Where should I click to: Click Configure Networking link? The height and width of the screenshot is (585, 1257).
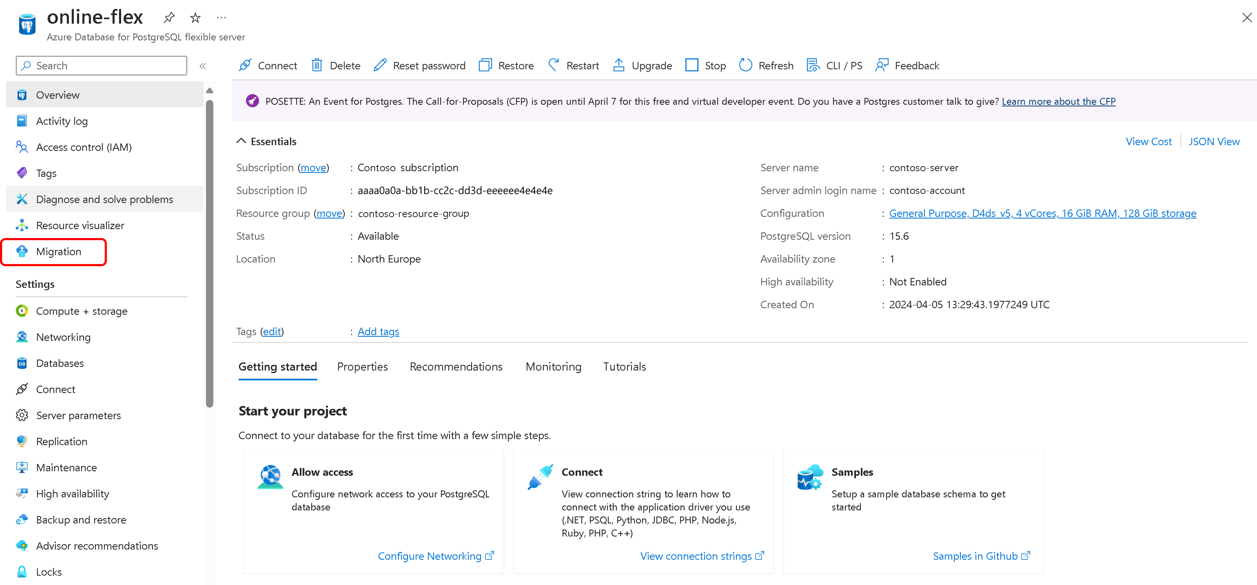pos(436,556)
